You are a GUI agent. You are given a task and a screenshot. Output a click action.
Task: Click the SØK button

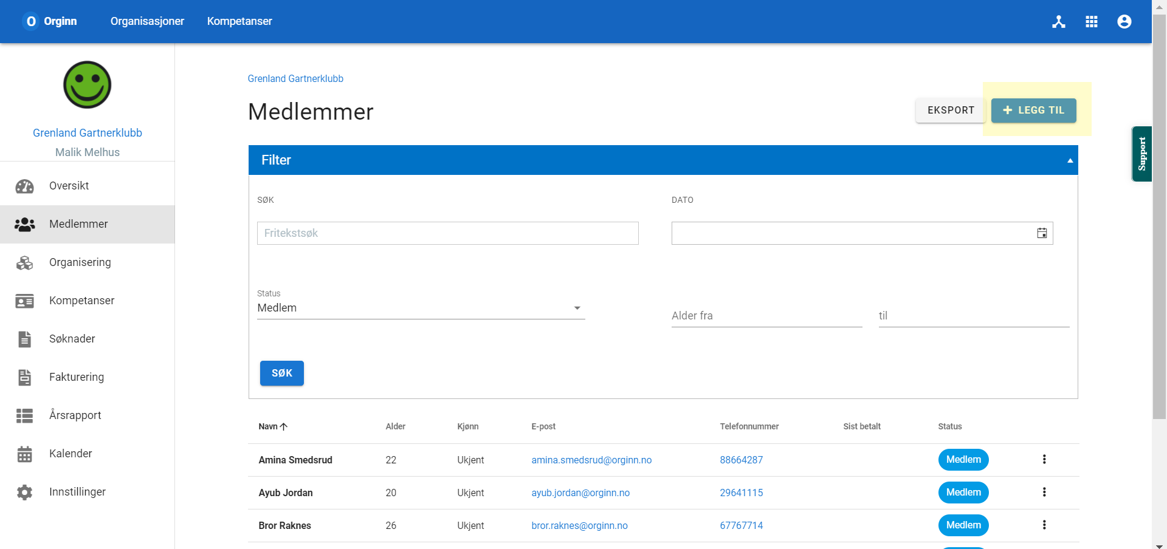282,373
